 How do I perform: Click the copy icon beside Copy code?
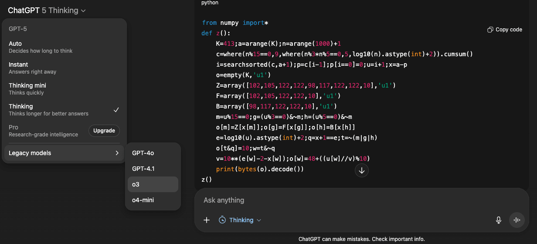tap(490, 30)
